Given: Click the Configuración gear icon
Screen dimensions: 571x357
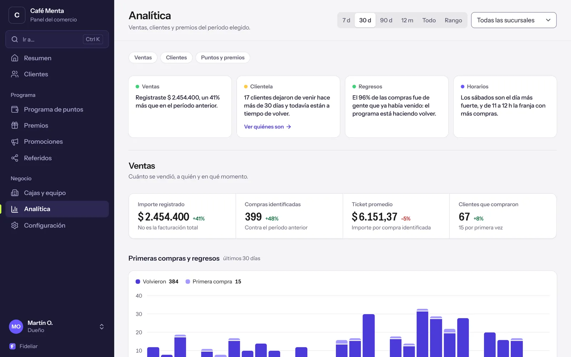Looking at the screenshot, I should click(x=15, y=225).
